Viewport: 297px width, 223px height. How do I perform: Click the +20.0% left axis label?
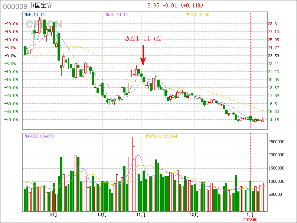point(11,24)
